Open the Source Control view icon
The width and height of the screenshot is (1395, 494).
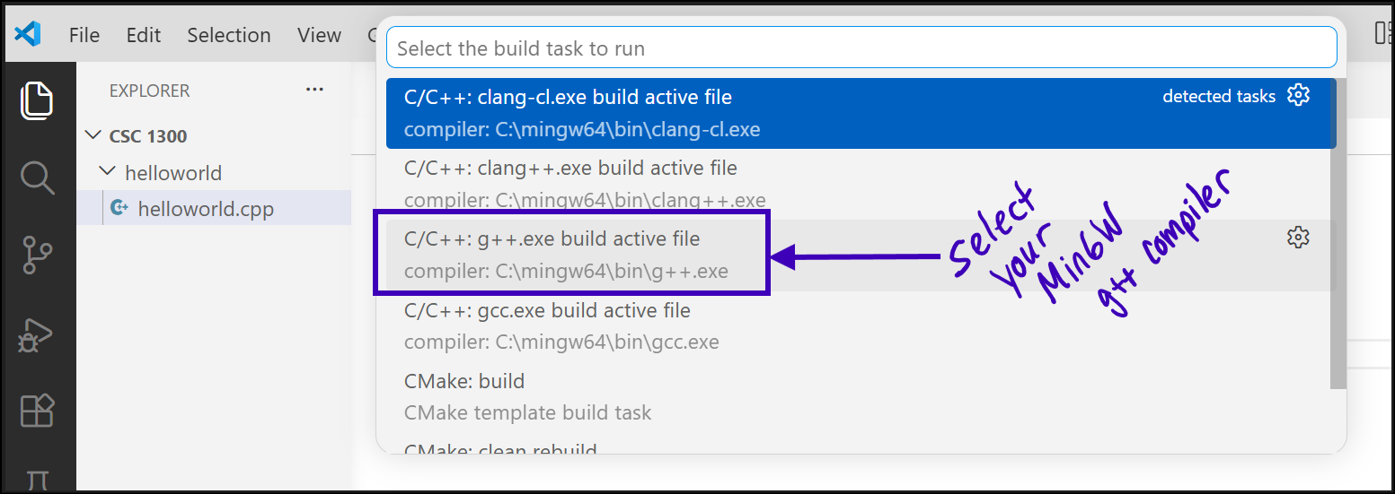(37, 256)
